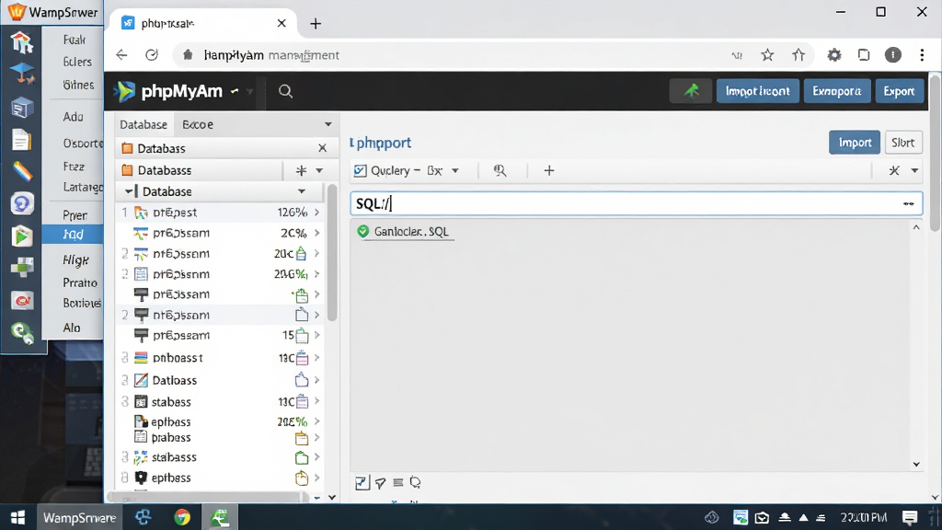Click the refresh icon below results

click(x=415, y=482)
